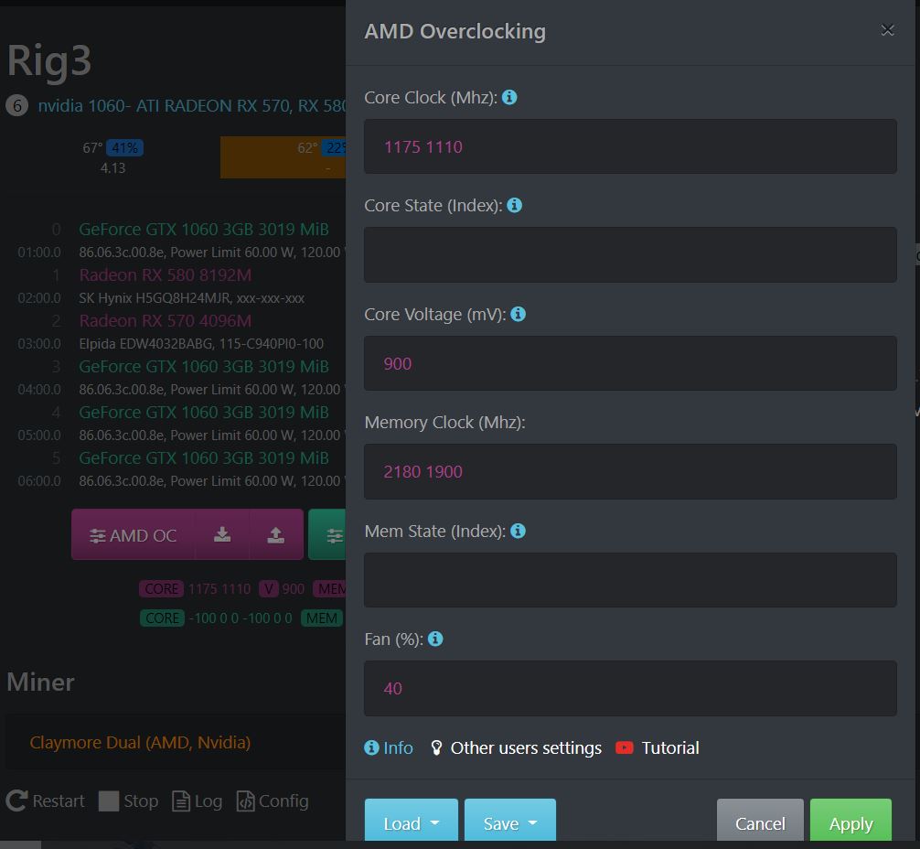The width and height of the screenshot is (920, 849).
Task: Click the download icon beside AMD OC
Action: (x=222, y=535)
